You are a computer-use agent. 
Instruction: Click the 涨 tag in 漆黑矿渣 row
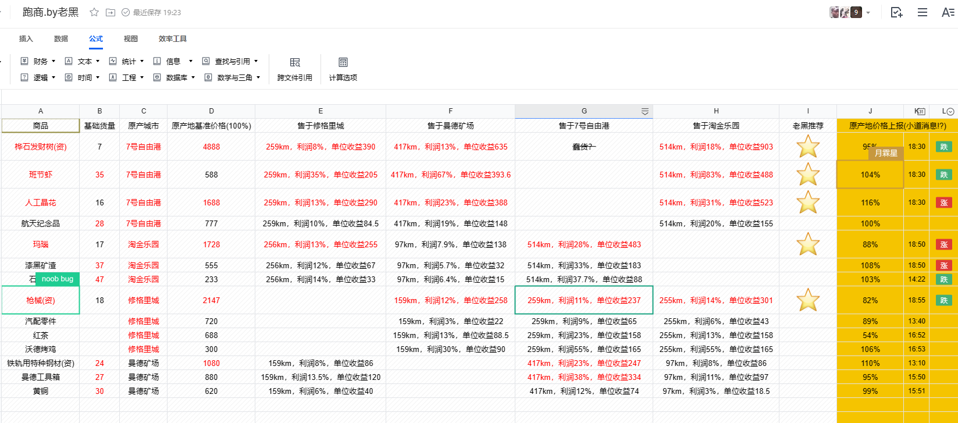coord(944,265)
